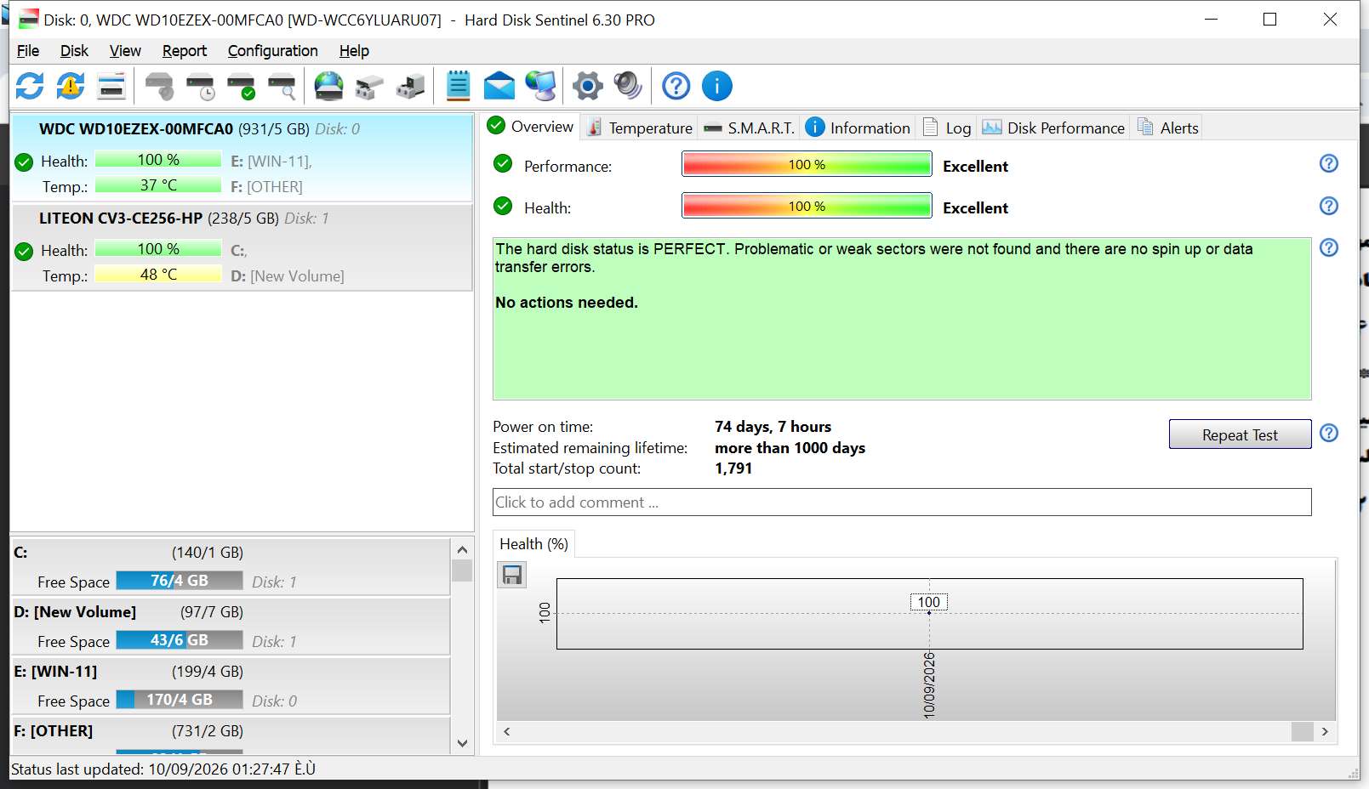Click the building blocks toolbar icon

pos(410,86)
